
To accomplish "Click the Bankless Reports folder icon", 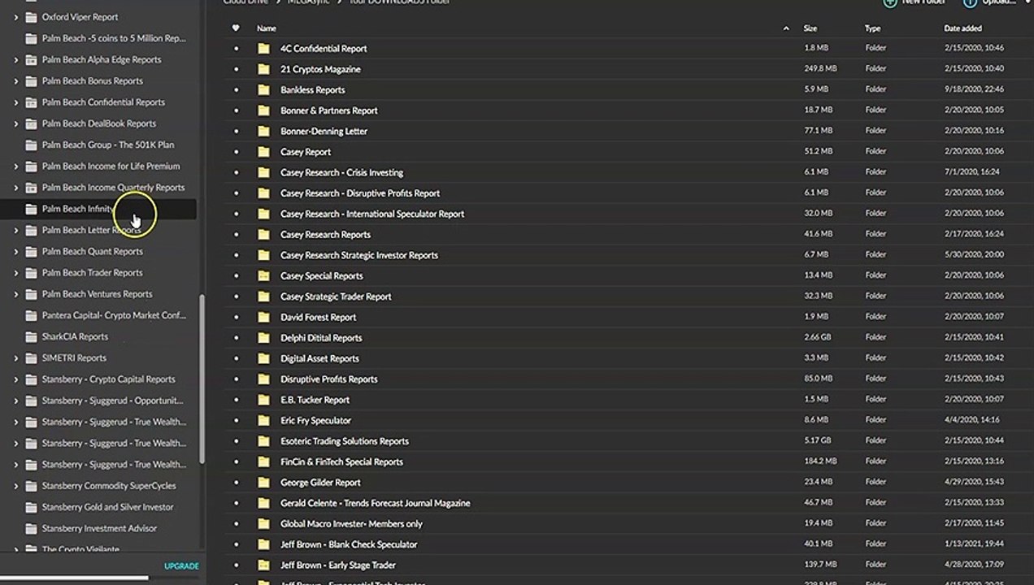I will [263, 90].
